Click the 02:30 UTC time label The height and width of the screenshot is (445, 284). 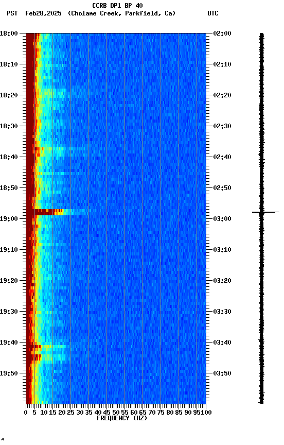[222, 126]
